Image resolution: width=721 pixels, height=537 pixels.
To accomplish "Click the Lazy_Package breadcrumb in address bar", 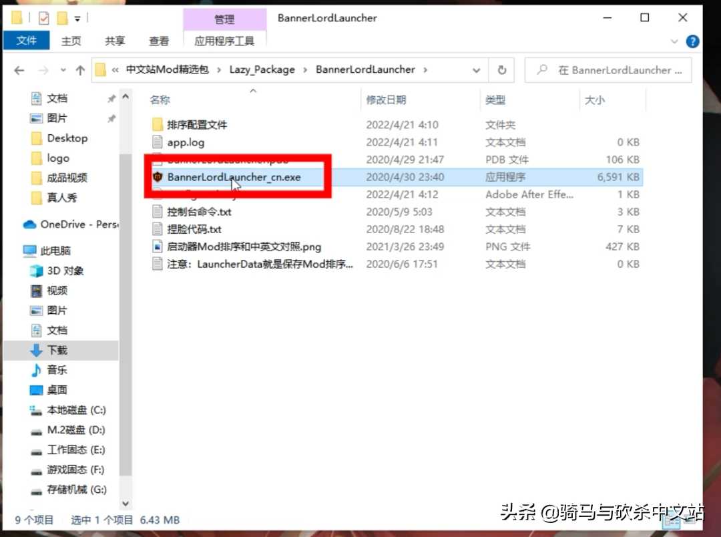I will [x=262, y=69].
